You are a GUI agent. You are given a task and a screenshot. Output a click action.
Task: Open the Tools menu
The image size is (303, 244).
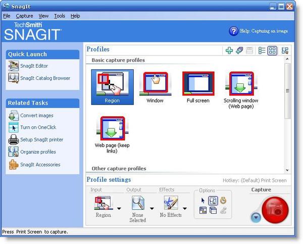coord(60,16)
